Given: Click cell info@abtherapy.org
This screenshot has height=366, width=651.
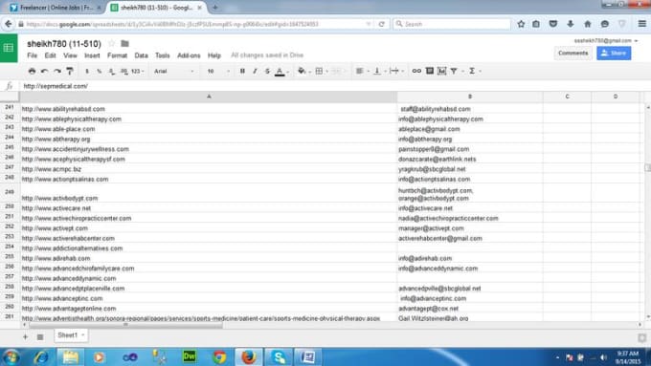Looking at the screenshot, I should 469,140.
